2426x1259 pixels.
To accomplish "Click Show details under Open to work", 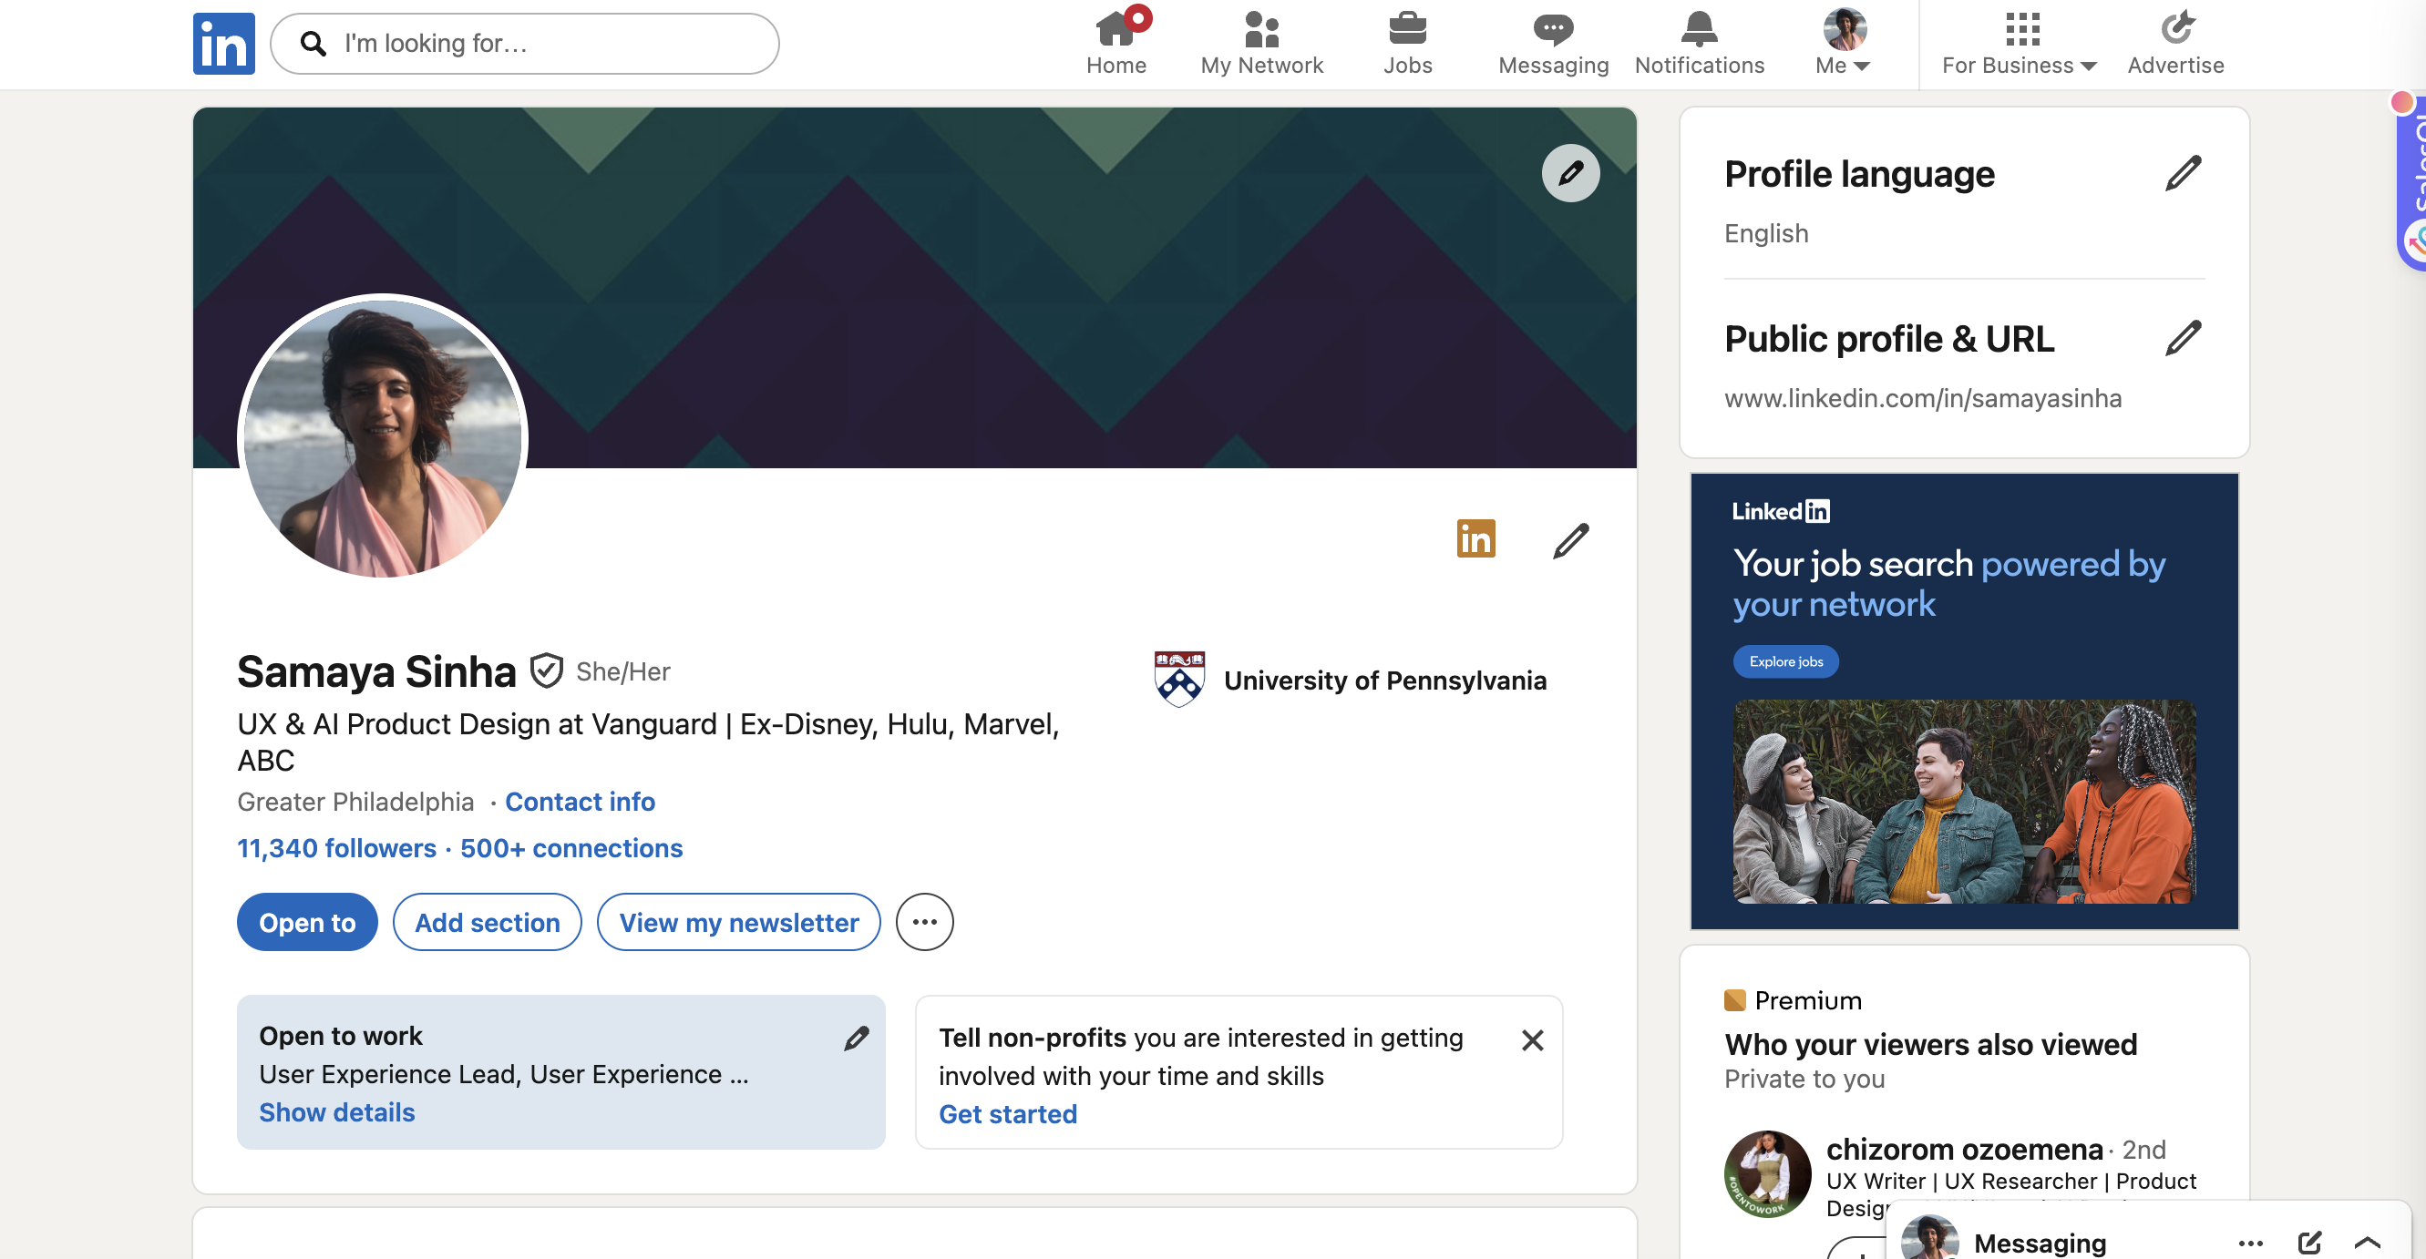I will pyautogui.click(x=337, y=1112).
